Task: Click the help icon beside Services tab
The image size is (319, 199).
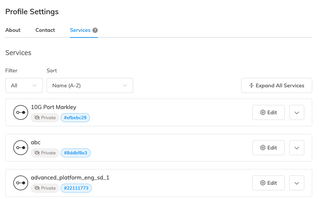Action: 95,30
